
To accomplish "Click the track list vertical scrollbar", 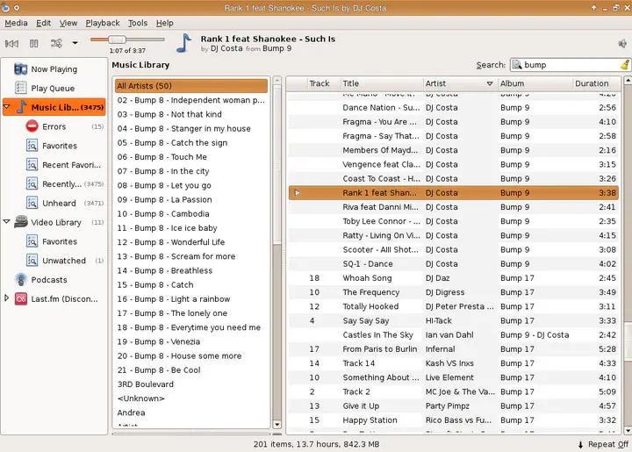I will tap(628, 341).
